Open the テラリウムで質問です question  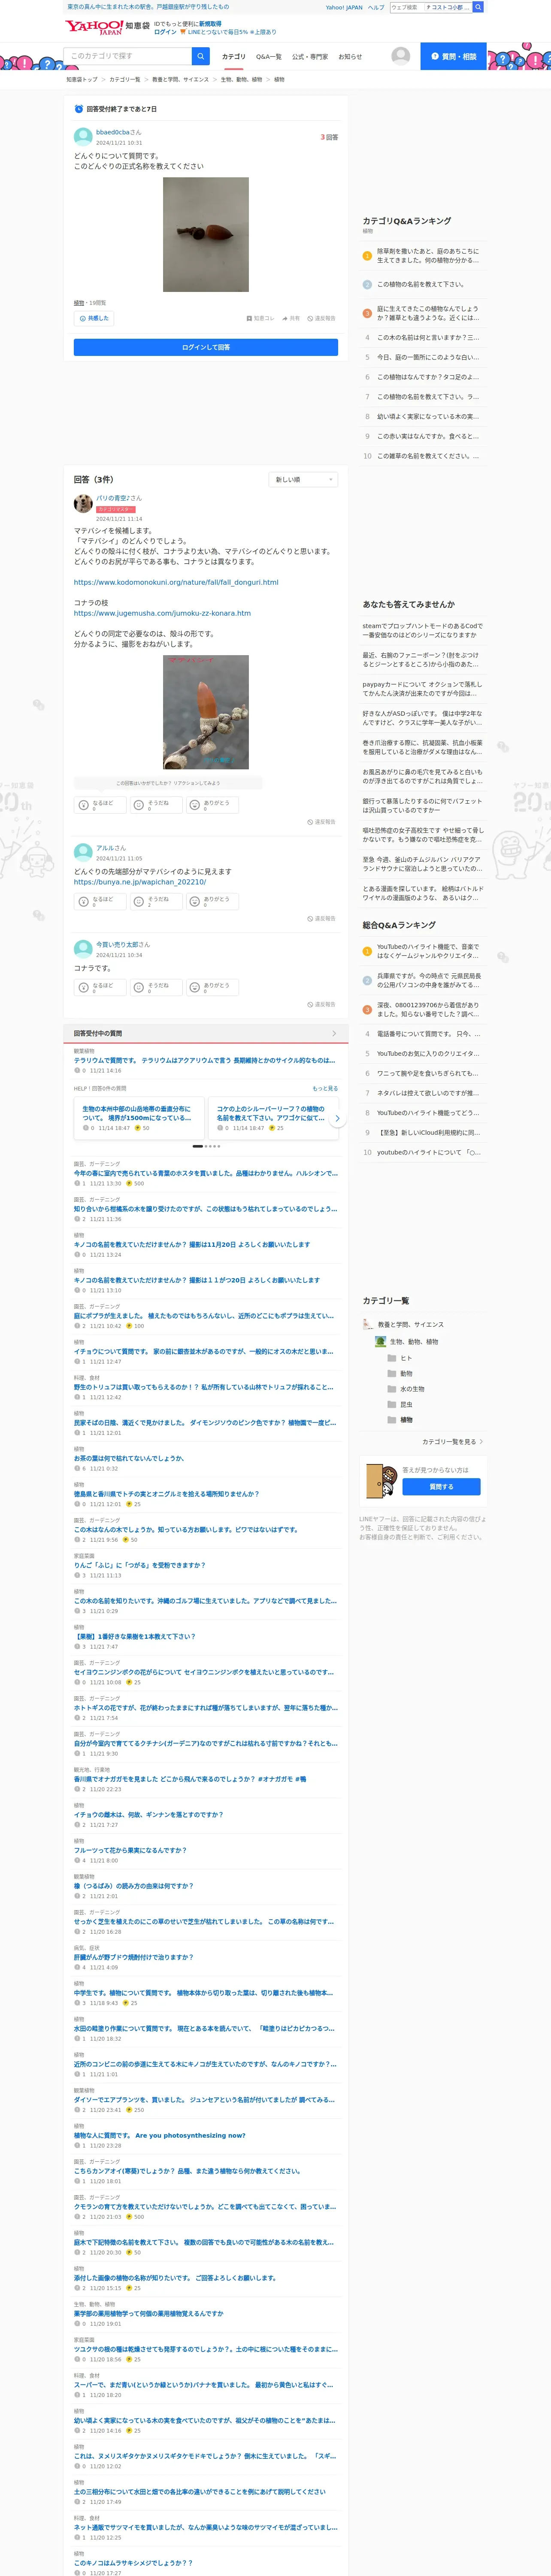204,1060
